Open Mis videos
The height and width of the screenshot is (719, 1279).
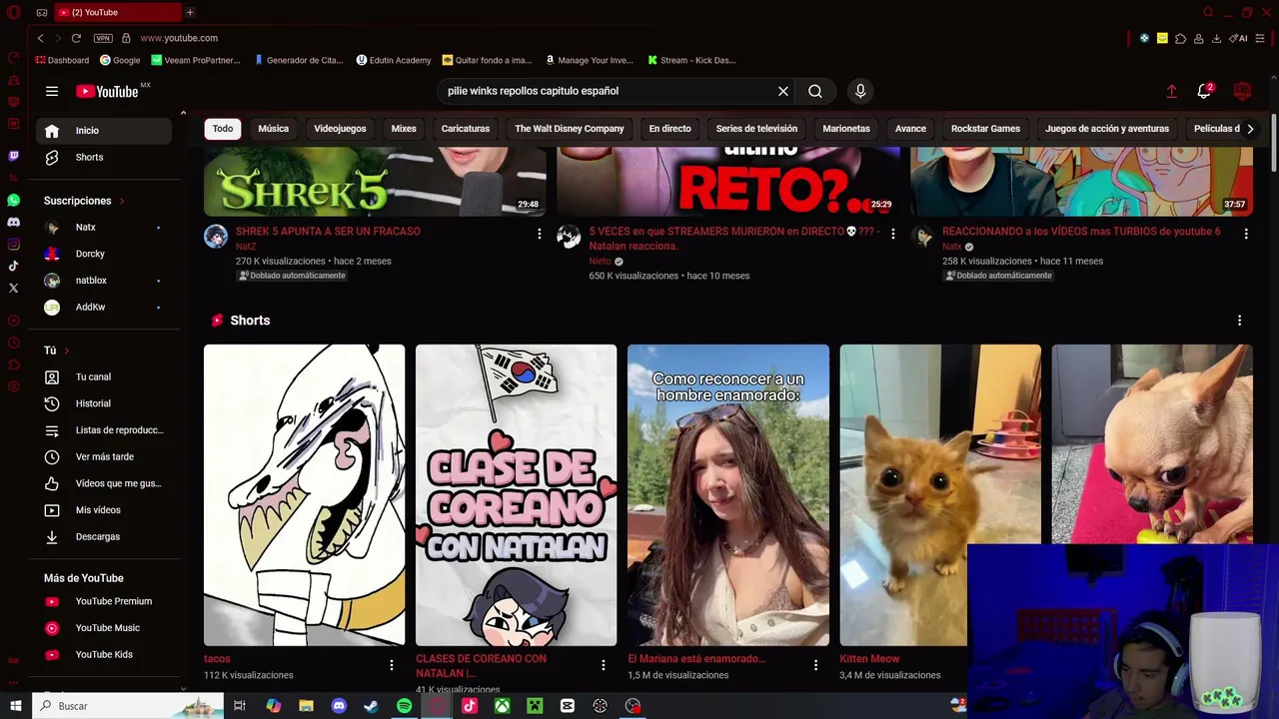click(104, 510)
